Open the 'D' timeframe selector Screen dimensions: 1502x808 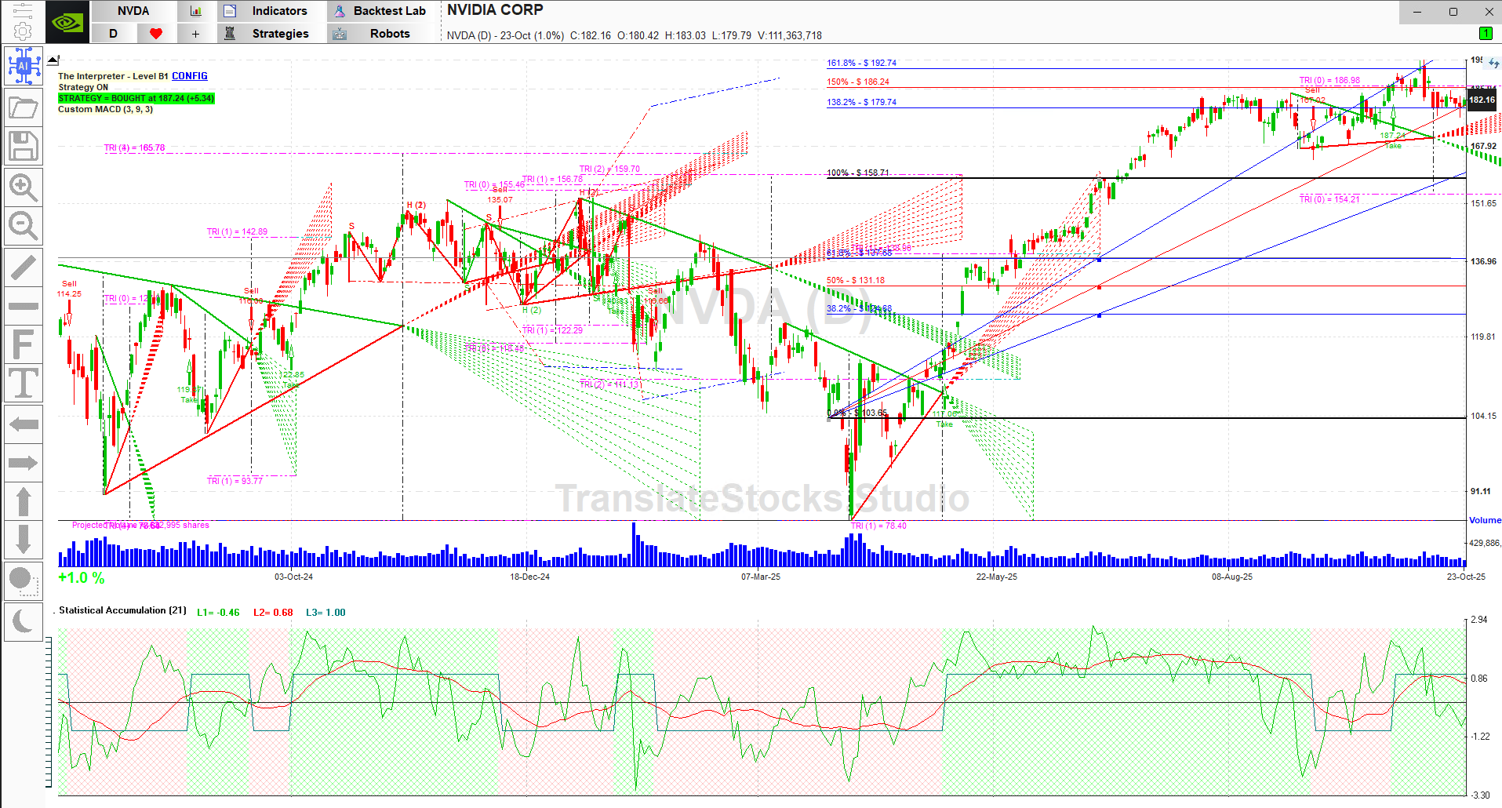click(114, 34)
